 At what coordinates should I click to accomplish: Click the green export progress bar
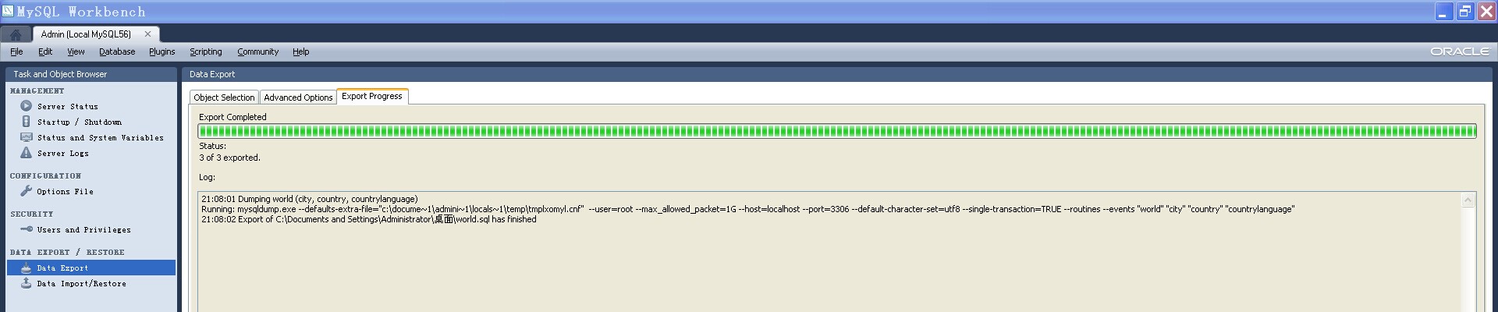click(837, 131)
